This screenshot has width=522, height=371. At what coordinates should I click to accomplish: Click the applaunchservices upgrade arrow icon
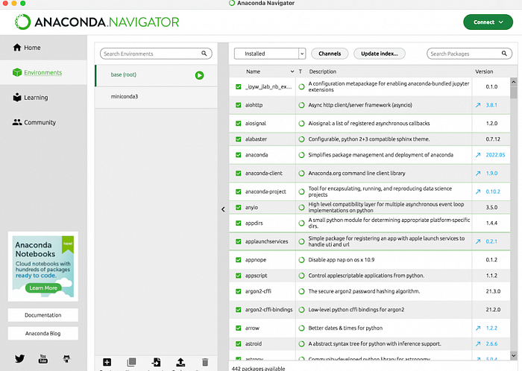click(x=478, y=241)
